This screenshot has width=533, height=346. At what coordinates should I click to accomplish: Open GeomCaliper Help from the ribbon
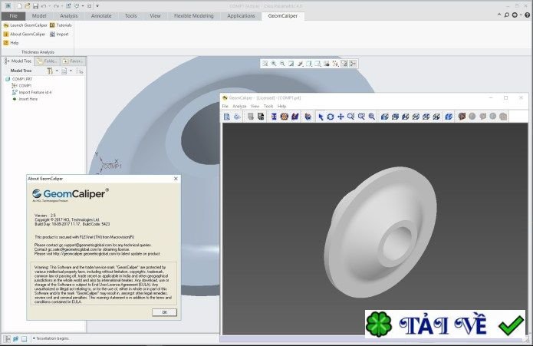tap(12, 43)
